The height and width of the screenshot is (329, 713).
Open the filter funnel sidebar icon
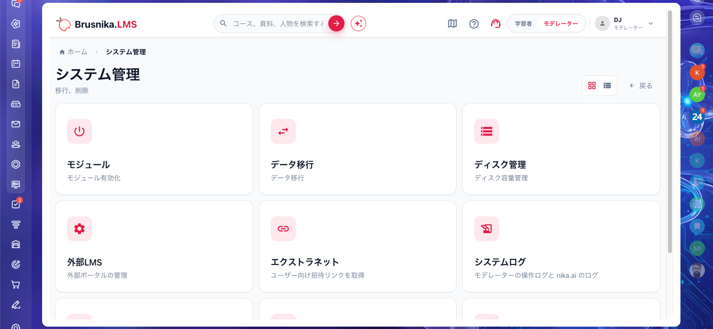point(16,224)
